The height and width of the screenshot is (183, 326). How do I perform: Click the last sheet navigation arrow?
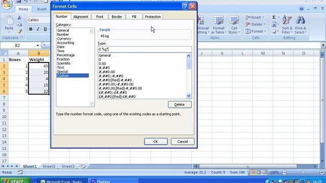[x=17, y=166]
